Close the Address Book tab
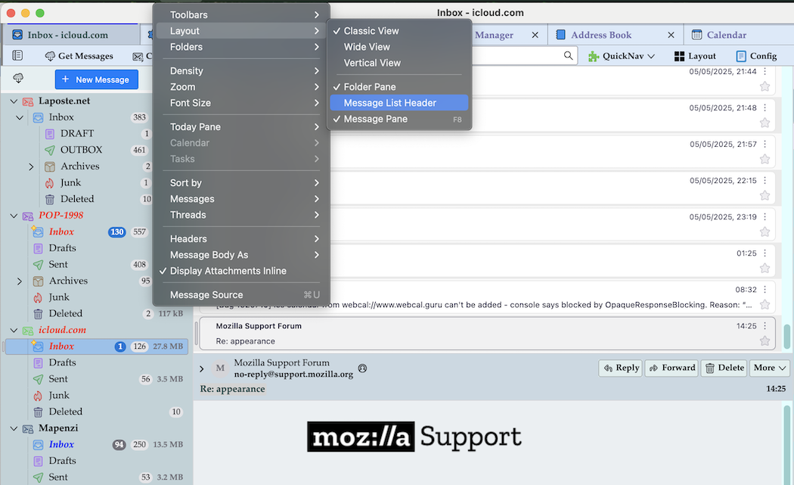Image resolution: width=794 pixels, height=485 pixels. (x=671, y=35)
